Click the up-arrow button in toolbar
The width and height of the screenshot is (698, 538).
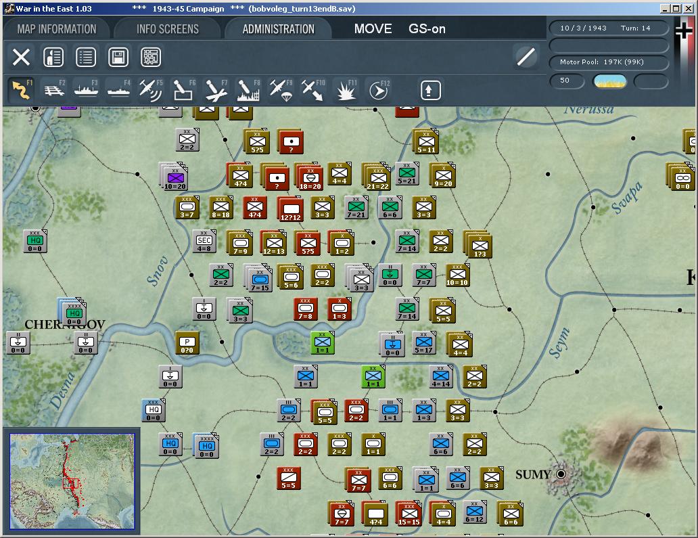430,91
